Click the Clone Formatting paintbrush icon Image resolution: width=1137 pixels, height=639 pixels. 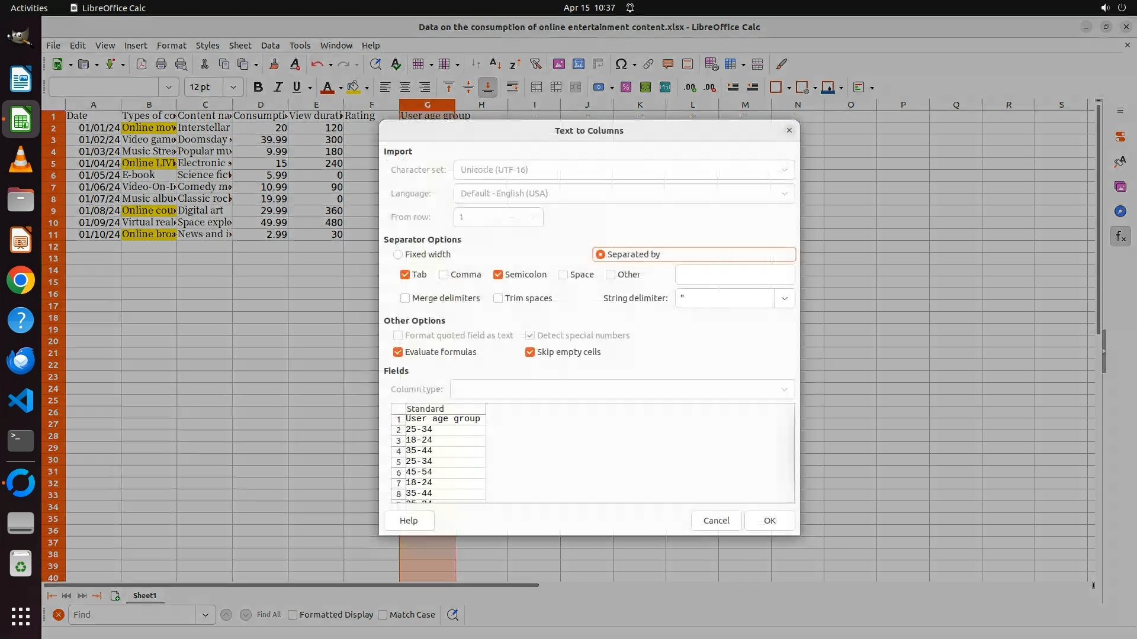[274, 64]
